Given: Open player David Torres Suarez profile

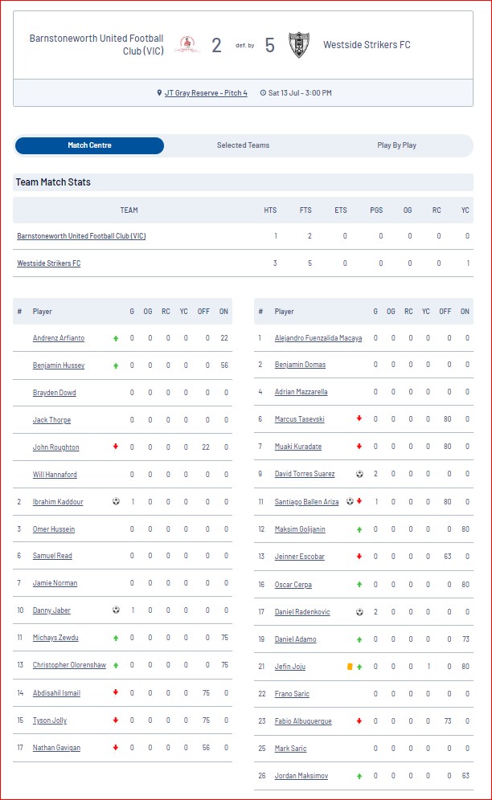Looking at the screenshot, I should pyautogui.click(x=305, y=474).
